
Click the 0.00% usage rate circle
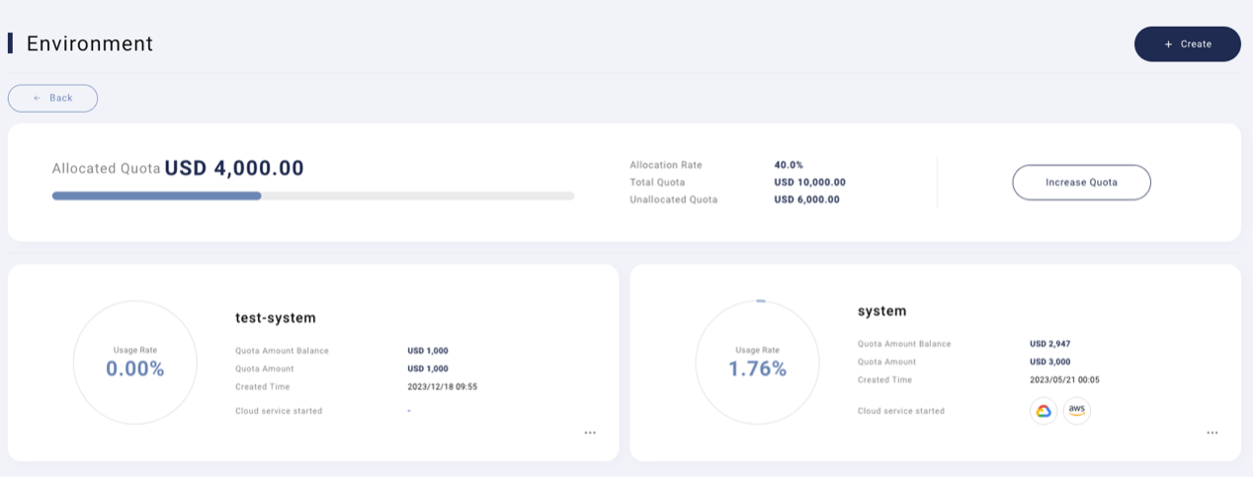point(135,362)
